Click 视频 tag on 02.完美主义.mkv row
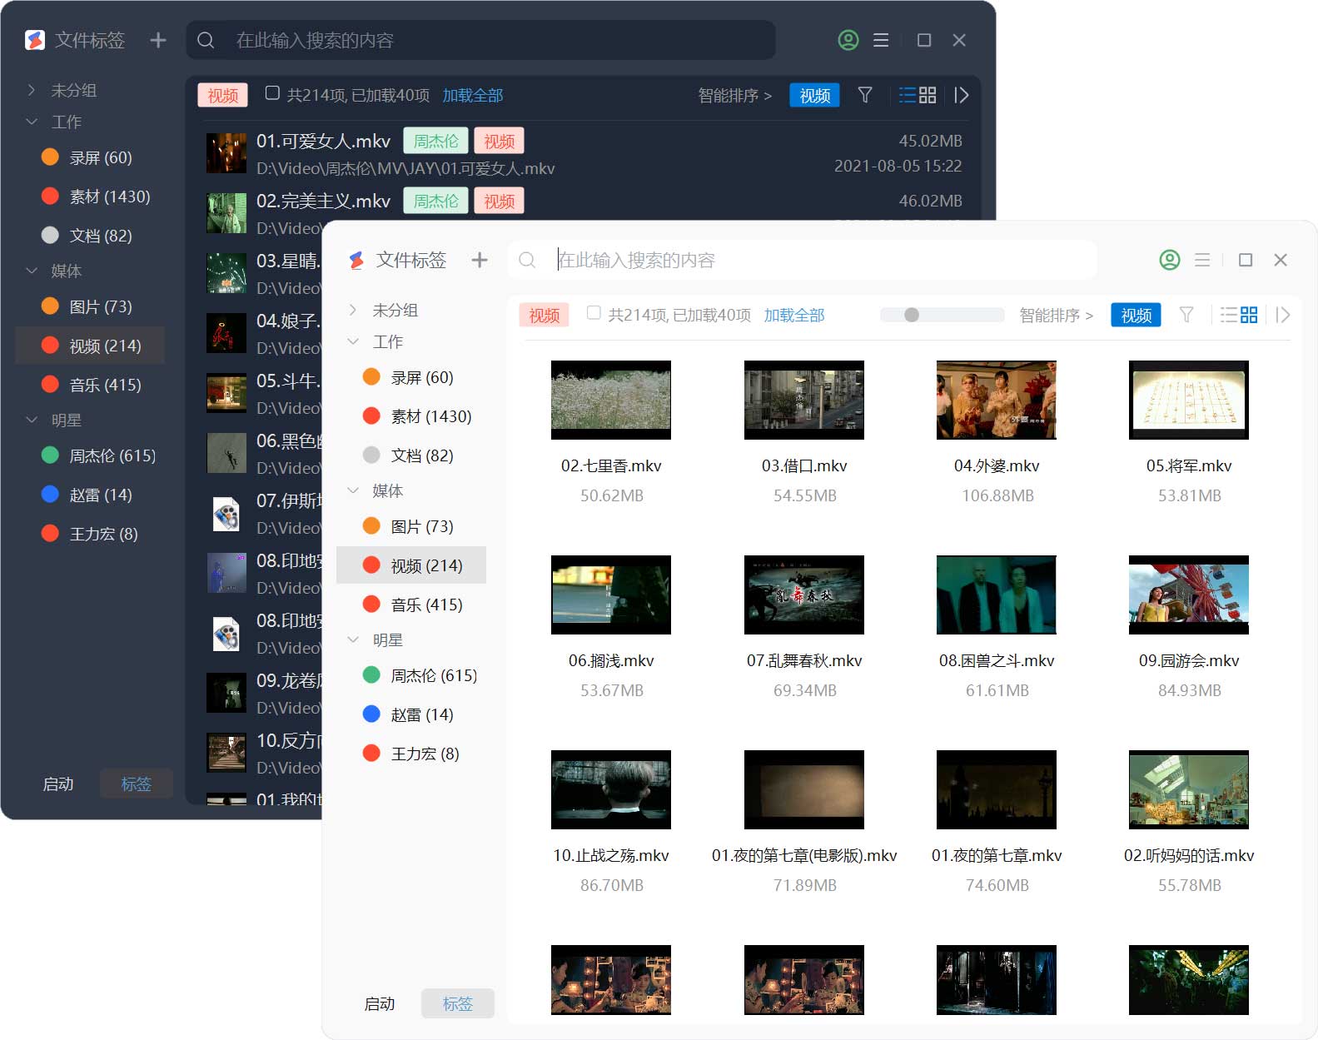 click(499, 201)
